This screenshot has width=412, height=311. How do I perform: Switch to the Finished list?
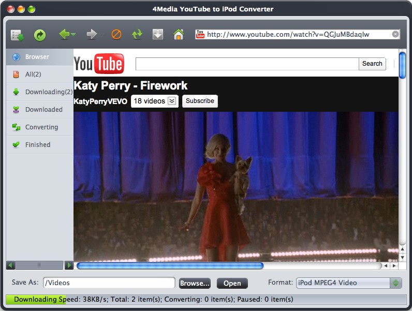[x=38, y=145]
